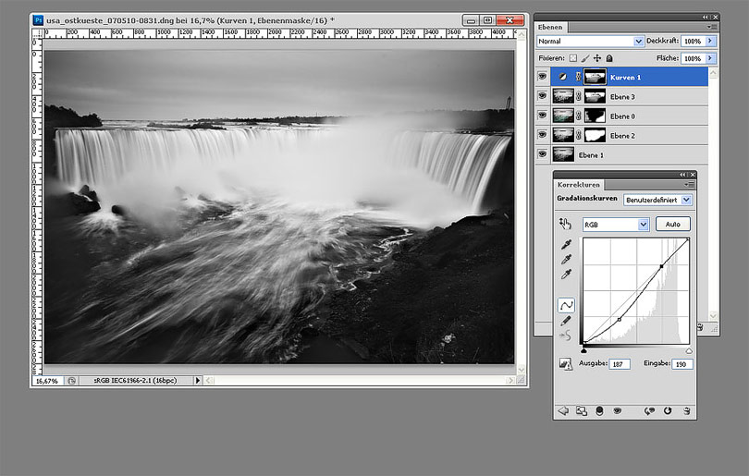Open status bar info arrow menu
The image size is (749, 476).
pos(197,381)
